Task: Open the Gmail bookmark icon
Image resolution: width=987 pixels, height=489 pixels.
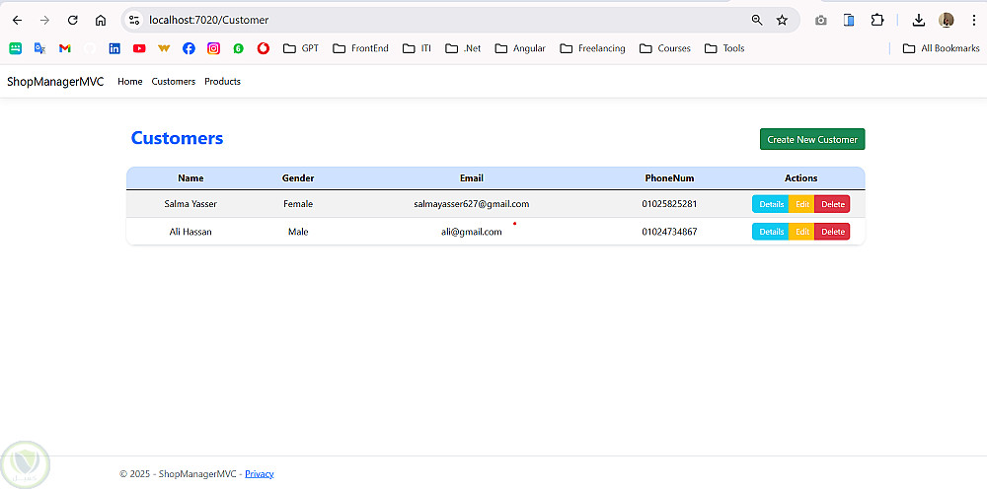Action: (65, 48)
